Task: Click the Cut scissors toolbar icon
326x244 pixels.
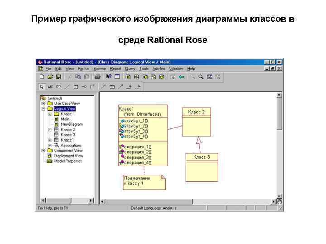Action: pyautogui.click(x=69, y=77)
